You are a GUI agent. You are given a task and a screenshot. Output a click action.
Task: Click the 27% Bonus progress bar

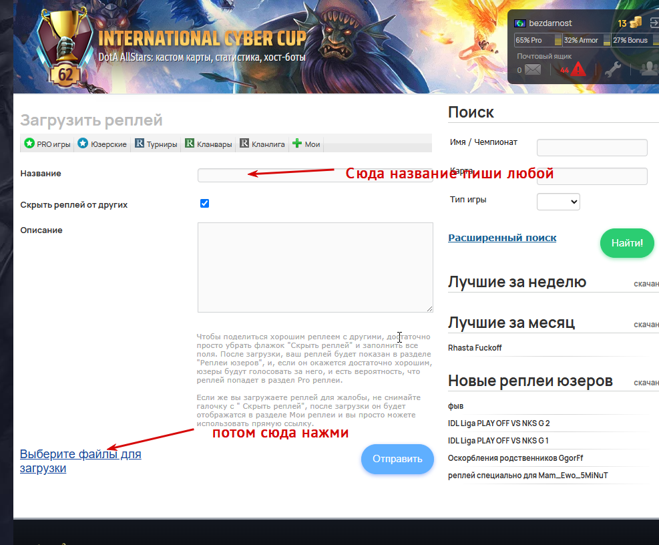(636, 40)
